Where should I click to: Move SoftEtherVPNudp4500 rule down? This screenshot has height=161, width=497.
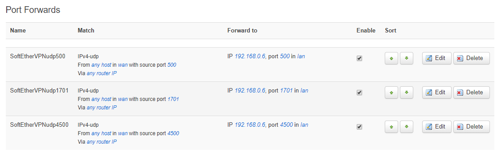click(x=407, y=126)
